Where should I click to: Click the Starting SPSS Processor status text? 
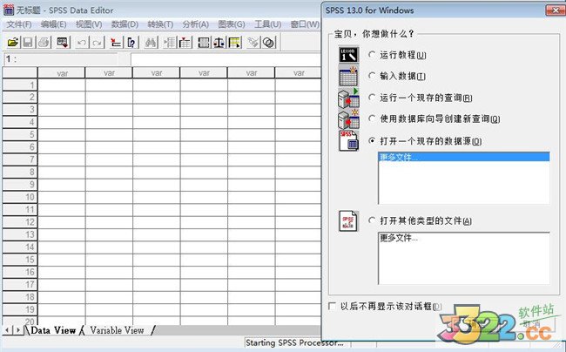pos(294,343)
